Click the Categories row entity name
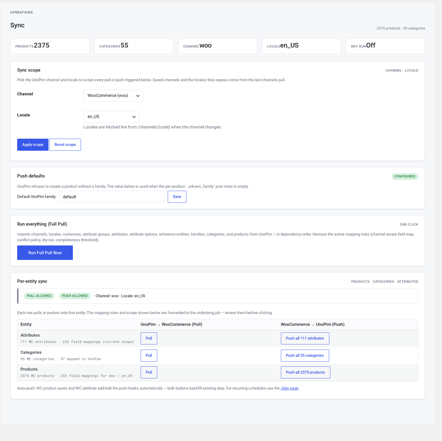Image resolution: width=442 pixels, height=441 pixels. tap(31, 352)
